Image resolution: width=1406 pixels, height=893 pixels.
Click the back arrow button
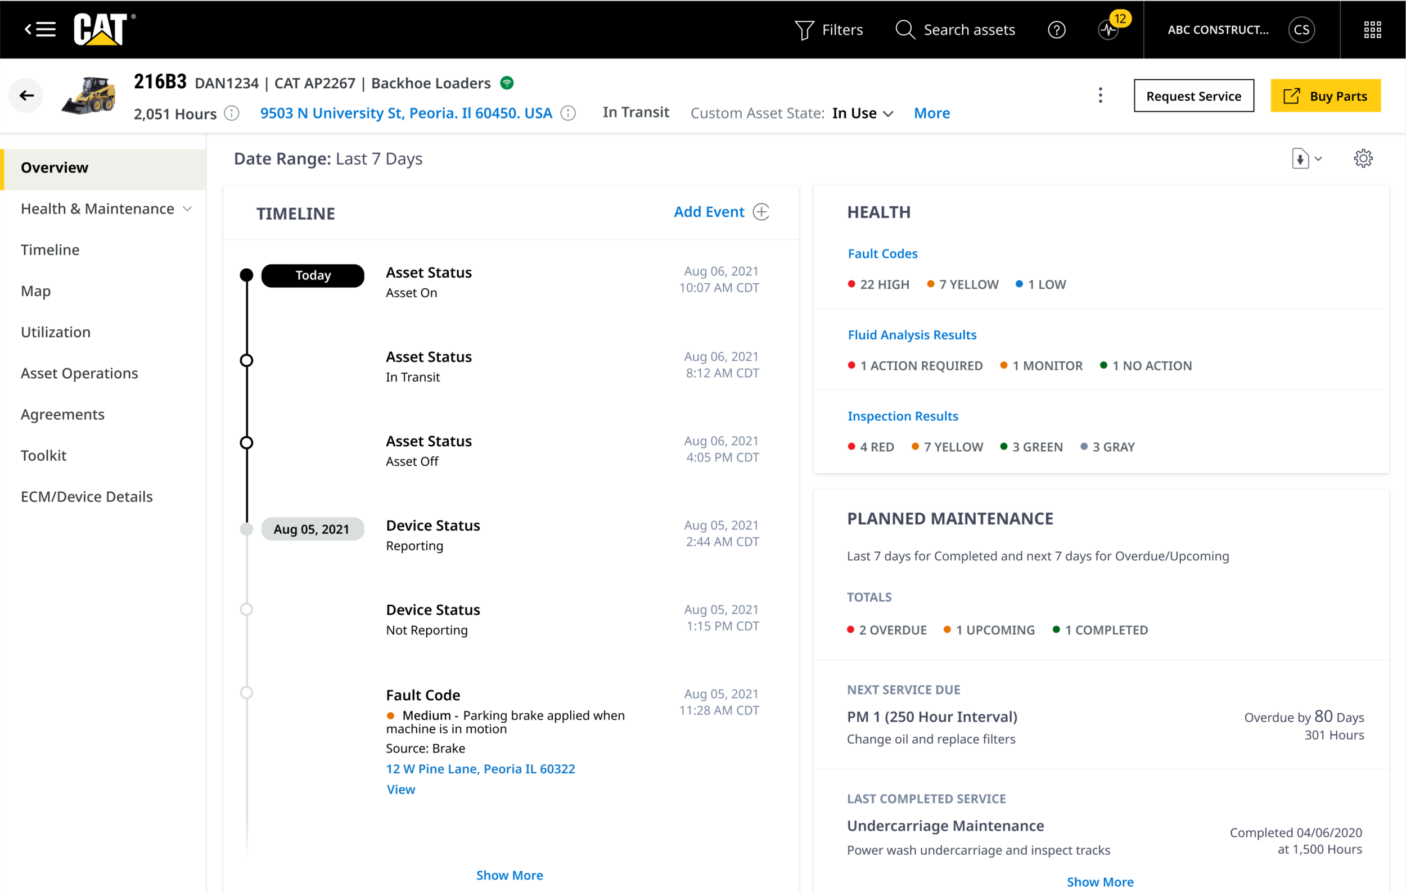(26, 96)
